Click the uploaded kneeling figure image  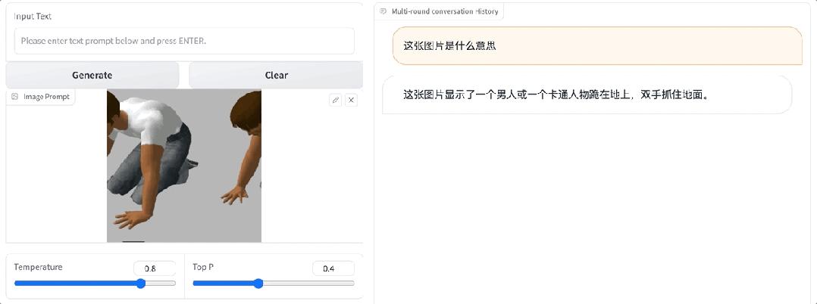(184, 166)
